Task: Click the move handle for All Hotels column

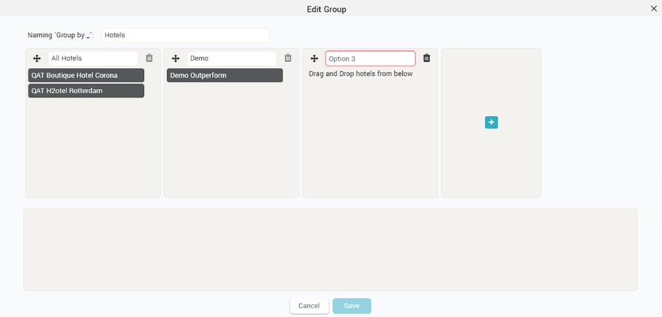Action: [37, 59]
